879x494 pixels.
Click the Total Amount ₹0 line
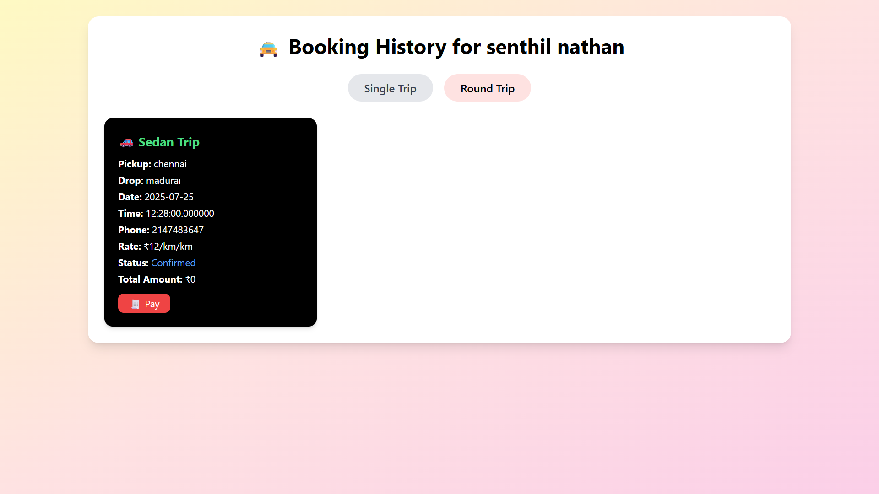coord(157,279)
